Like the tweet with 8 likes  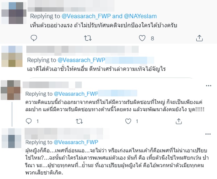click(142, 38)
